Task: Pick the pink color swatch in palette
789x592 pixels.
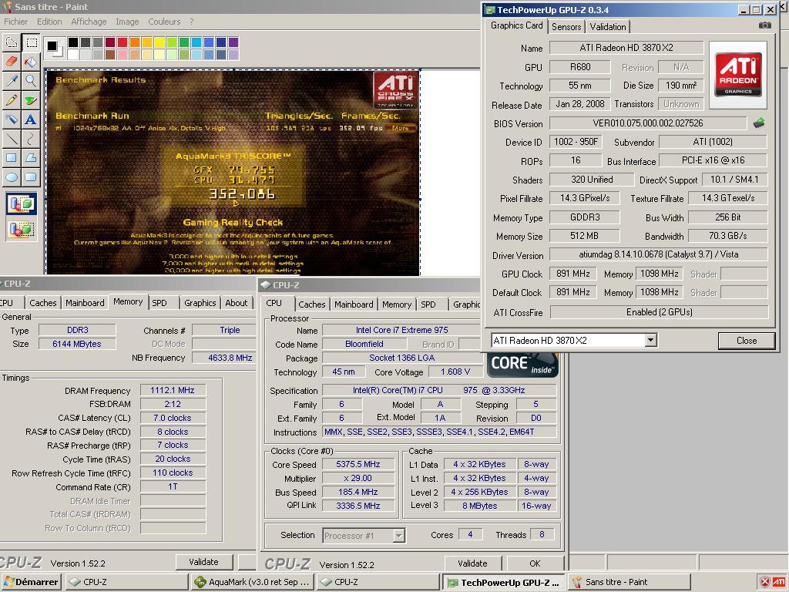Action: (123, 55)
